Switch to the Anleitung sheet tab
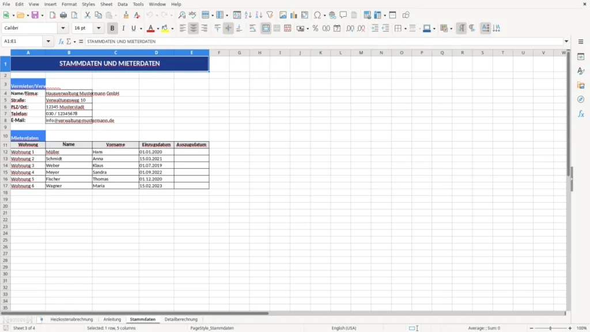The width and height of the screenshot is (590, 332). (x=112, y=319)
